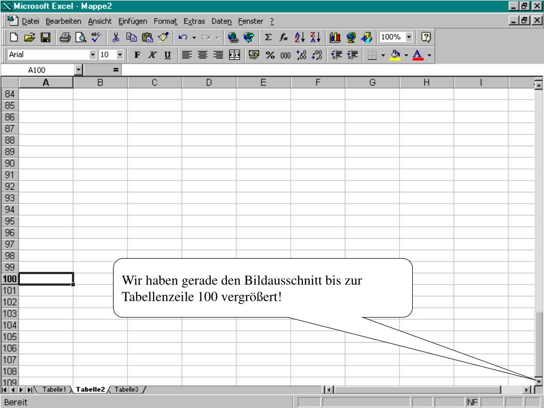The width and height of the screenshot is (544, 408).
Task: Open the function wizard fx icon
Action: [284, 37]
